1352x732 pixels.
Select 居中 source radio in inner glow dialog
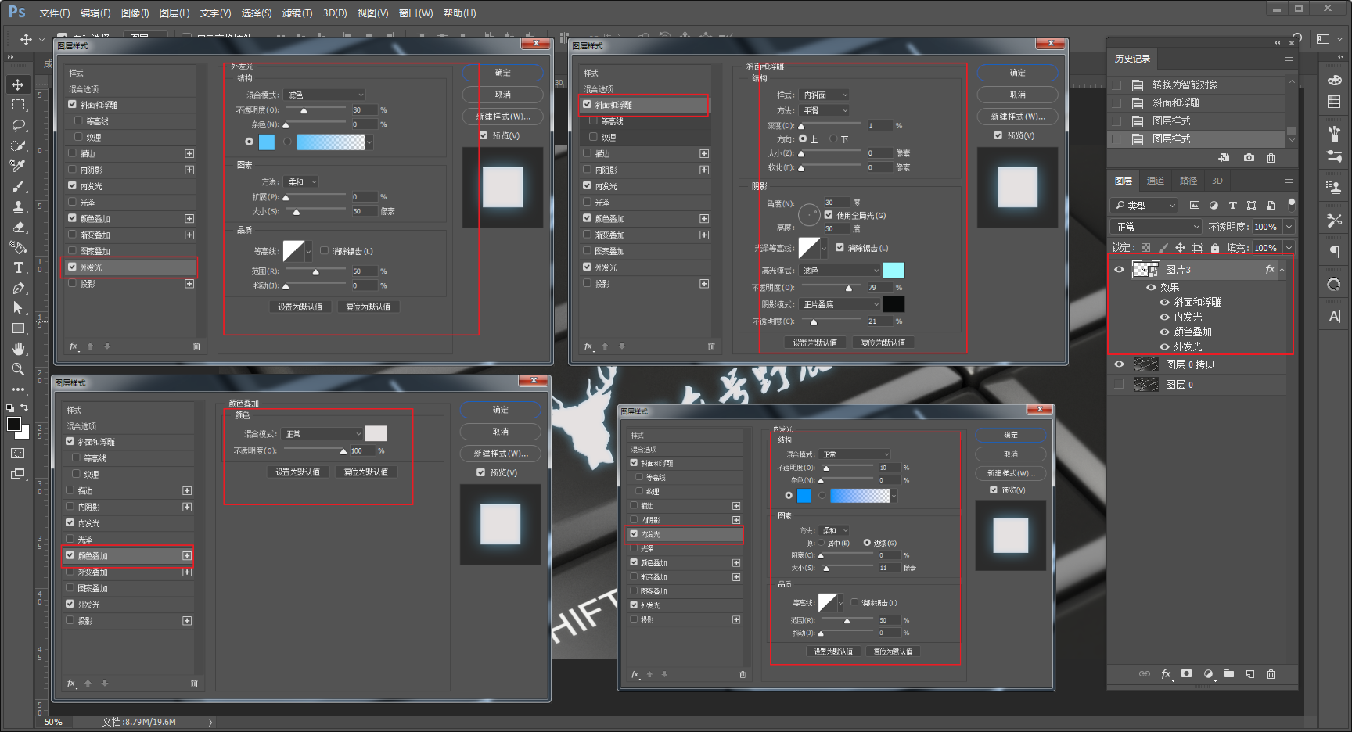point(822,543)
